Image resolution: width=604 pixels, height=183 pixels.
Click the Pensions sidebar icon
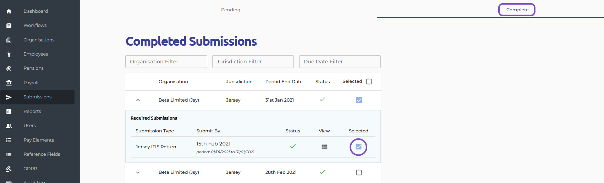click(9, 68)
